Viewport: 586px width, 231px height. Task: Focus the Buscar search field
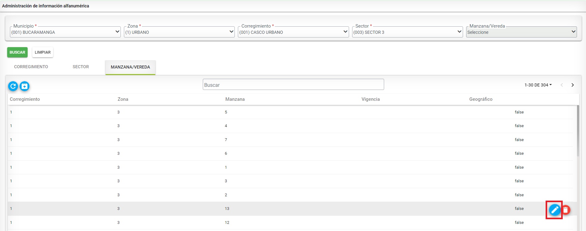(293, 84)
